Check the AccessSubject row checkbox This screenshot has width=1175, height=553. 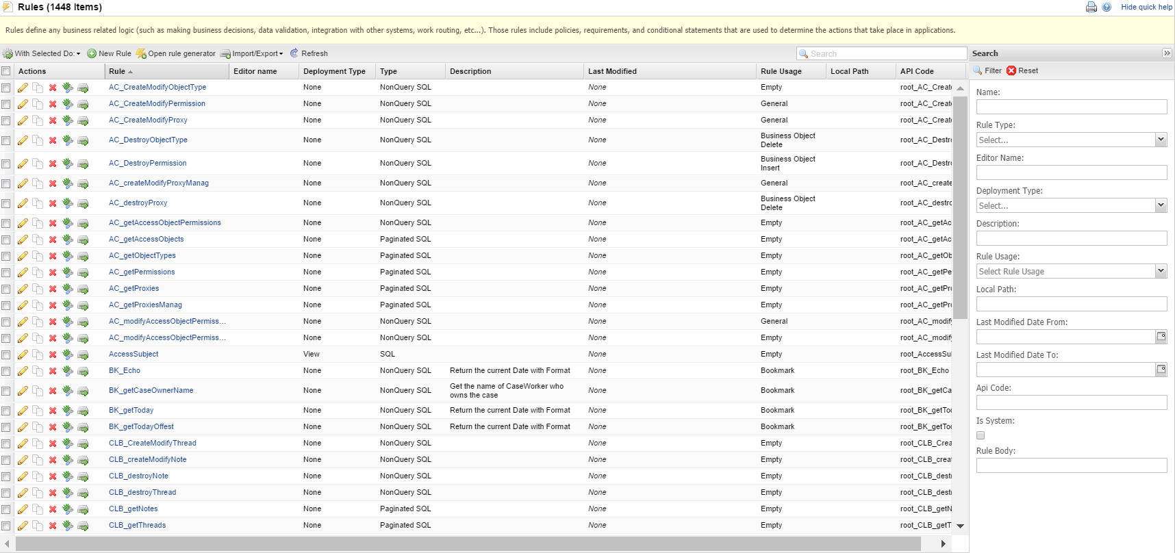[x=6, y=355]
